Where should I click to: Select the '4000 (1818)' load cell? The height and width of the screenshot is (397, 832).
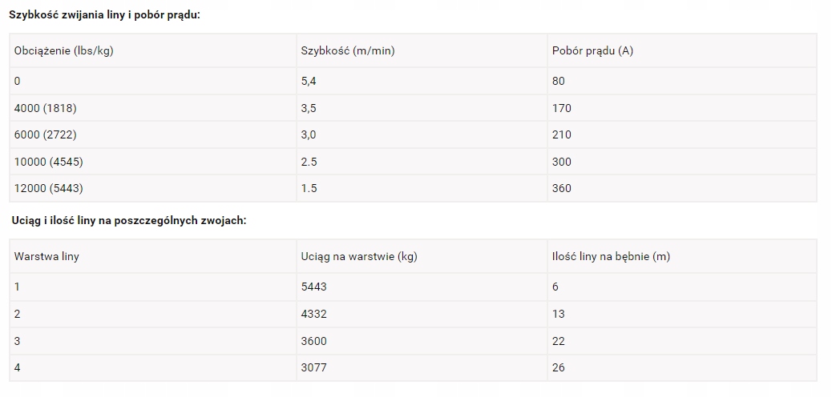(46, 108)
